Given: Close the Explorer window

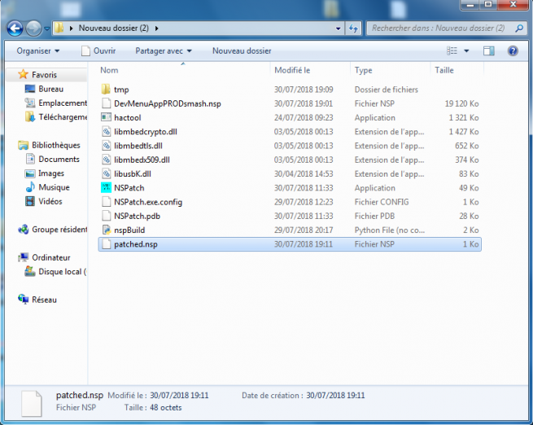Looking at the screenshot, I should (x=513, y=4).
